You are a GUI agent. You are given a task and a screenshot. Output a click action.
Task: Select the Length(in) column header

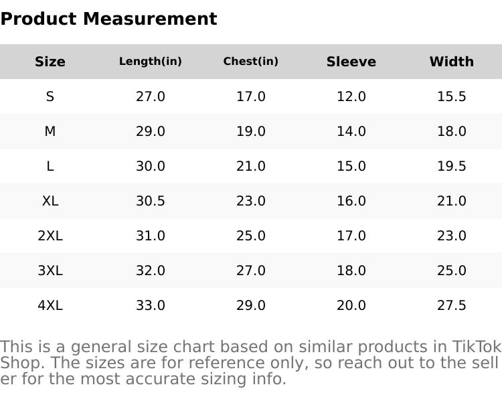click(151, 62)
